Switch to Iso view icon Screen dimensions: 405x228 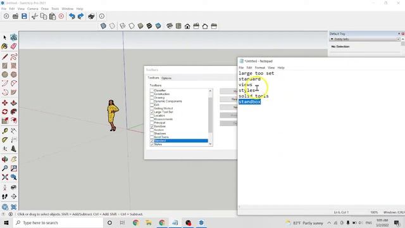pos(170,26)
